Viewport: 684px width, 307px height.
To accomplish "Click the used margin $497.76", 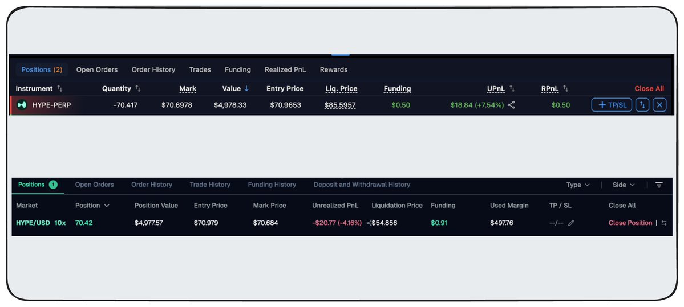I will click(x=501, y=223).
